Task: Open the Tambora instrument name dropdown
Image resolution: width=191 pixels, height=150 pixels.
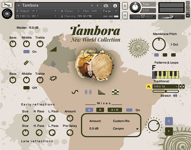Action: (18, 6)
